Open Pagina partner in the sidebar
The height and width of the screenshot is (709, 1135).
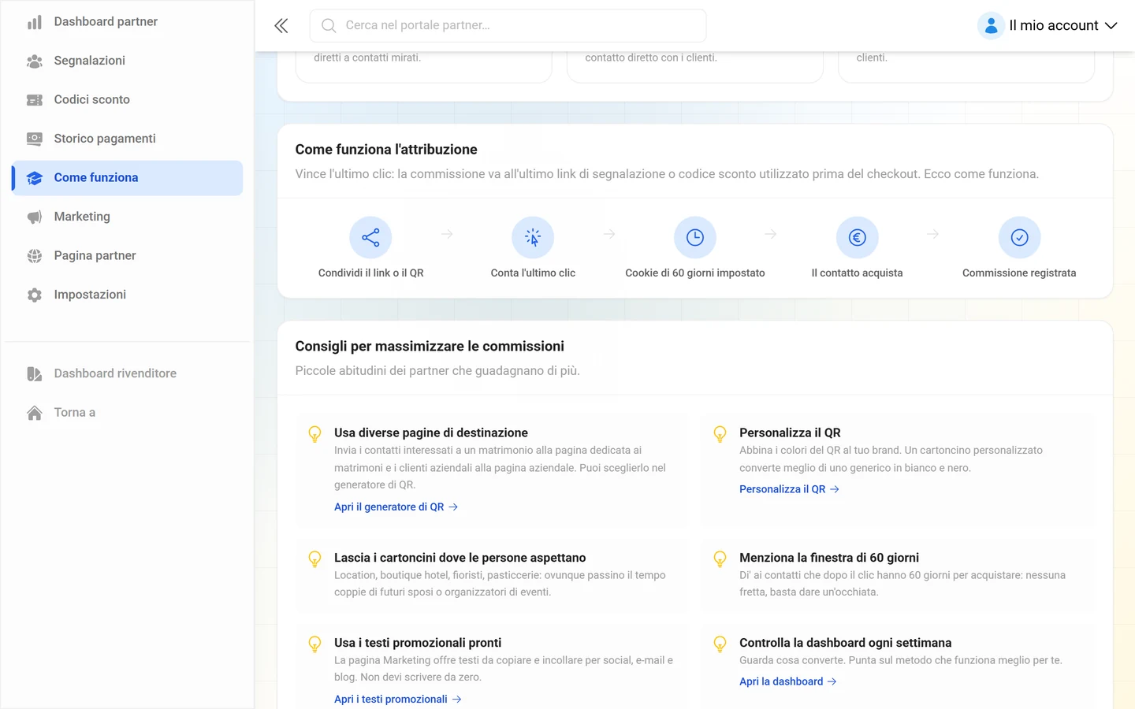[x=127, y=256]
